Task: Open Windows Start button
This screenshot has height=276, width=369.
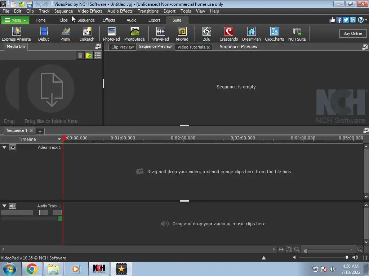Action: [x=10, y=269]
